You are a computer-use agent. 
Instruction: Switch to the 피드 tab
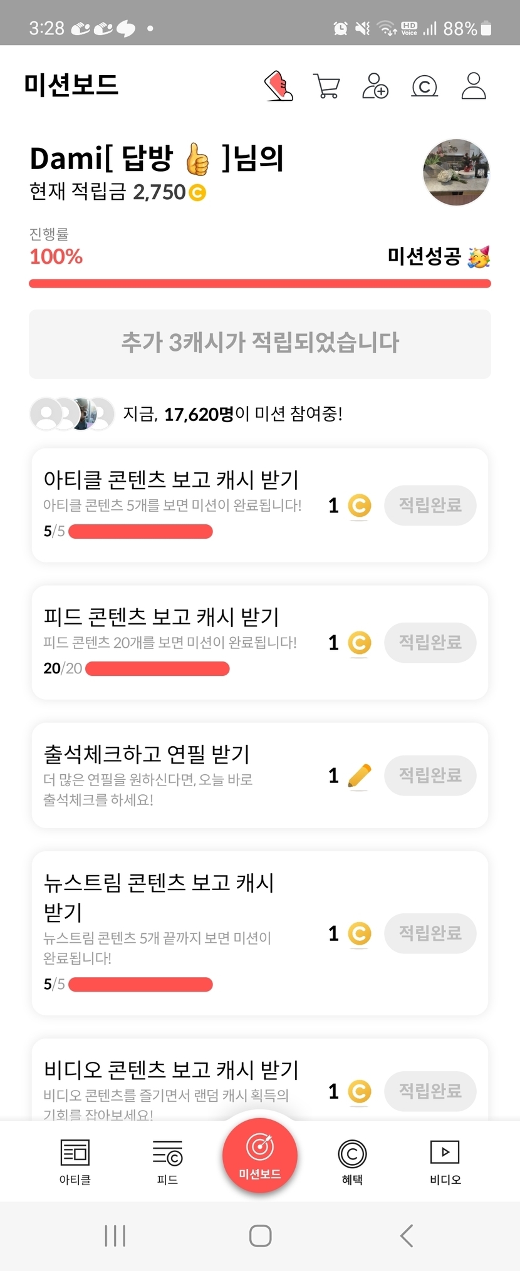[x=167, y=1162]
